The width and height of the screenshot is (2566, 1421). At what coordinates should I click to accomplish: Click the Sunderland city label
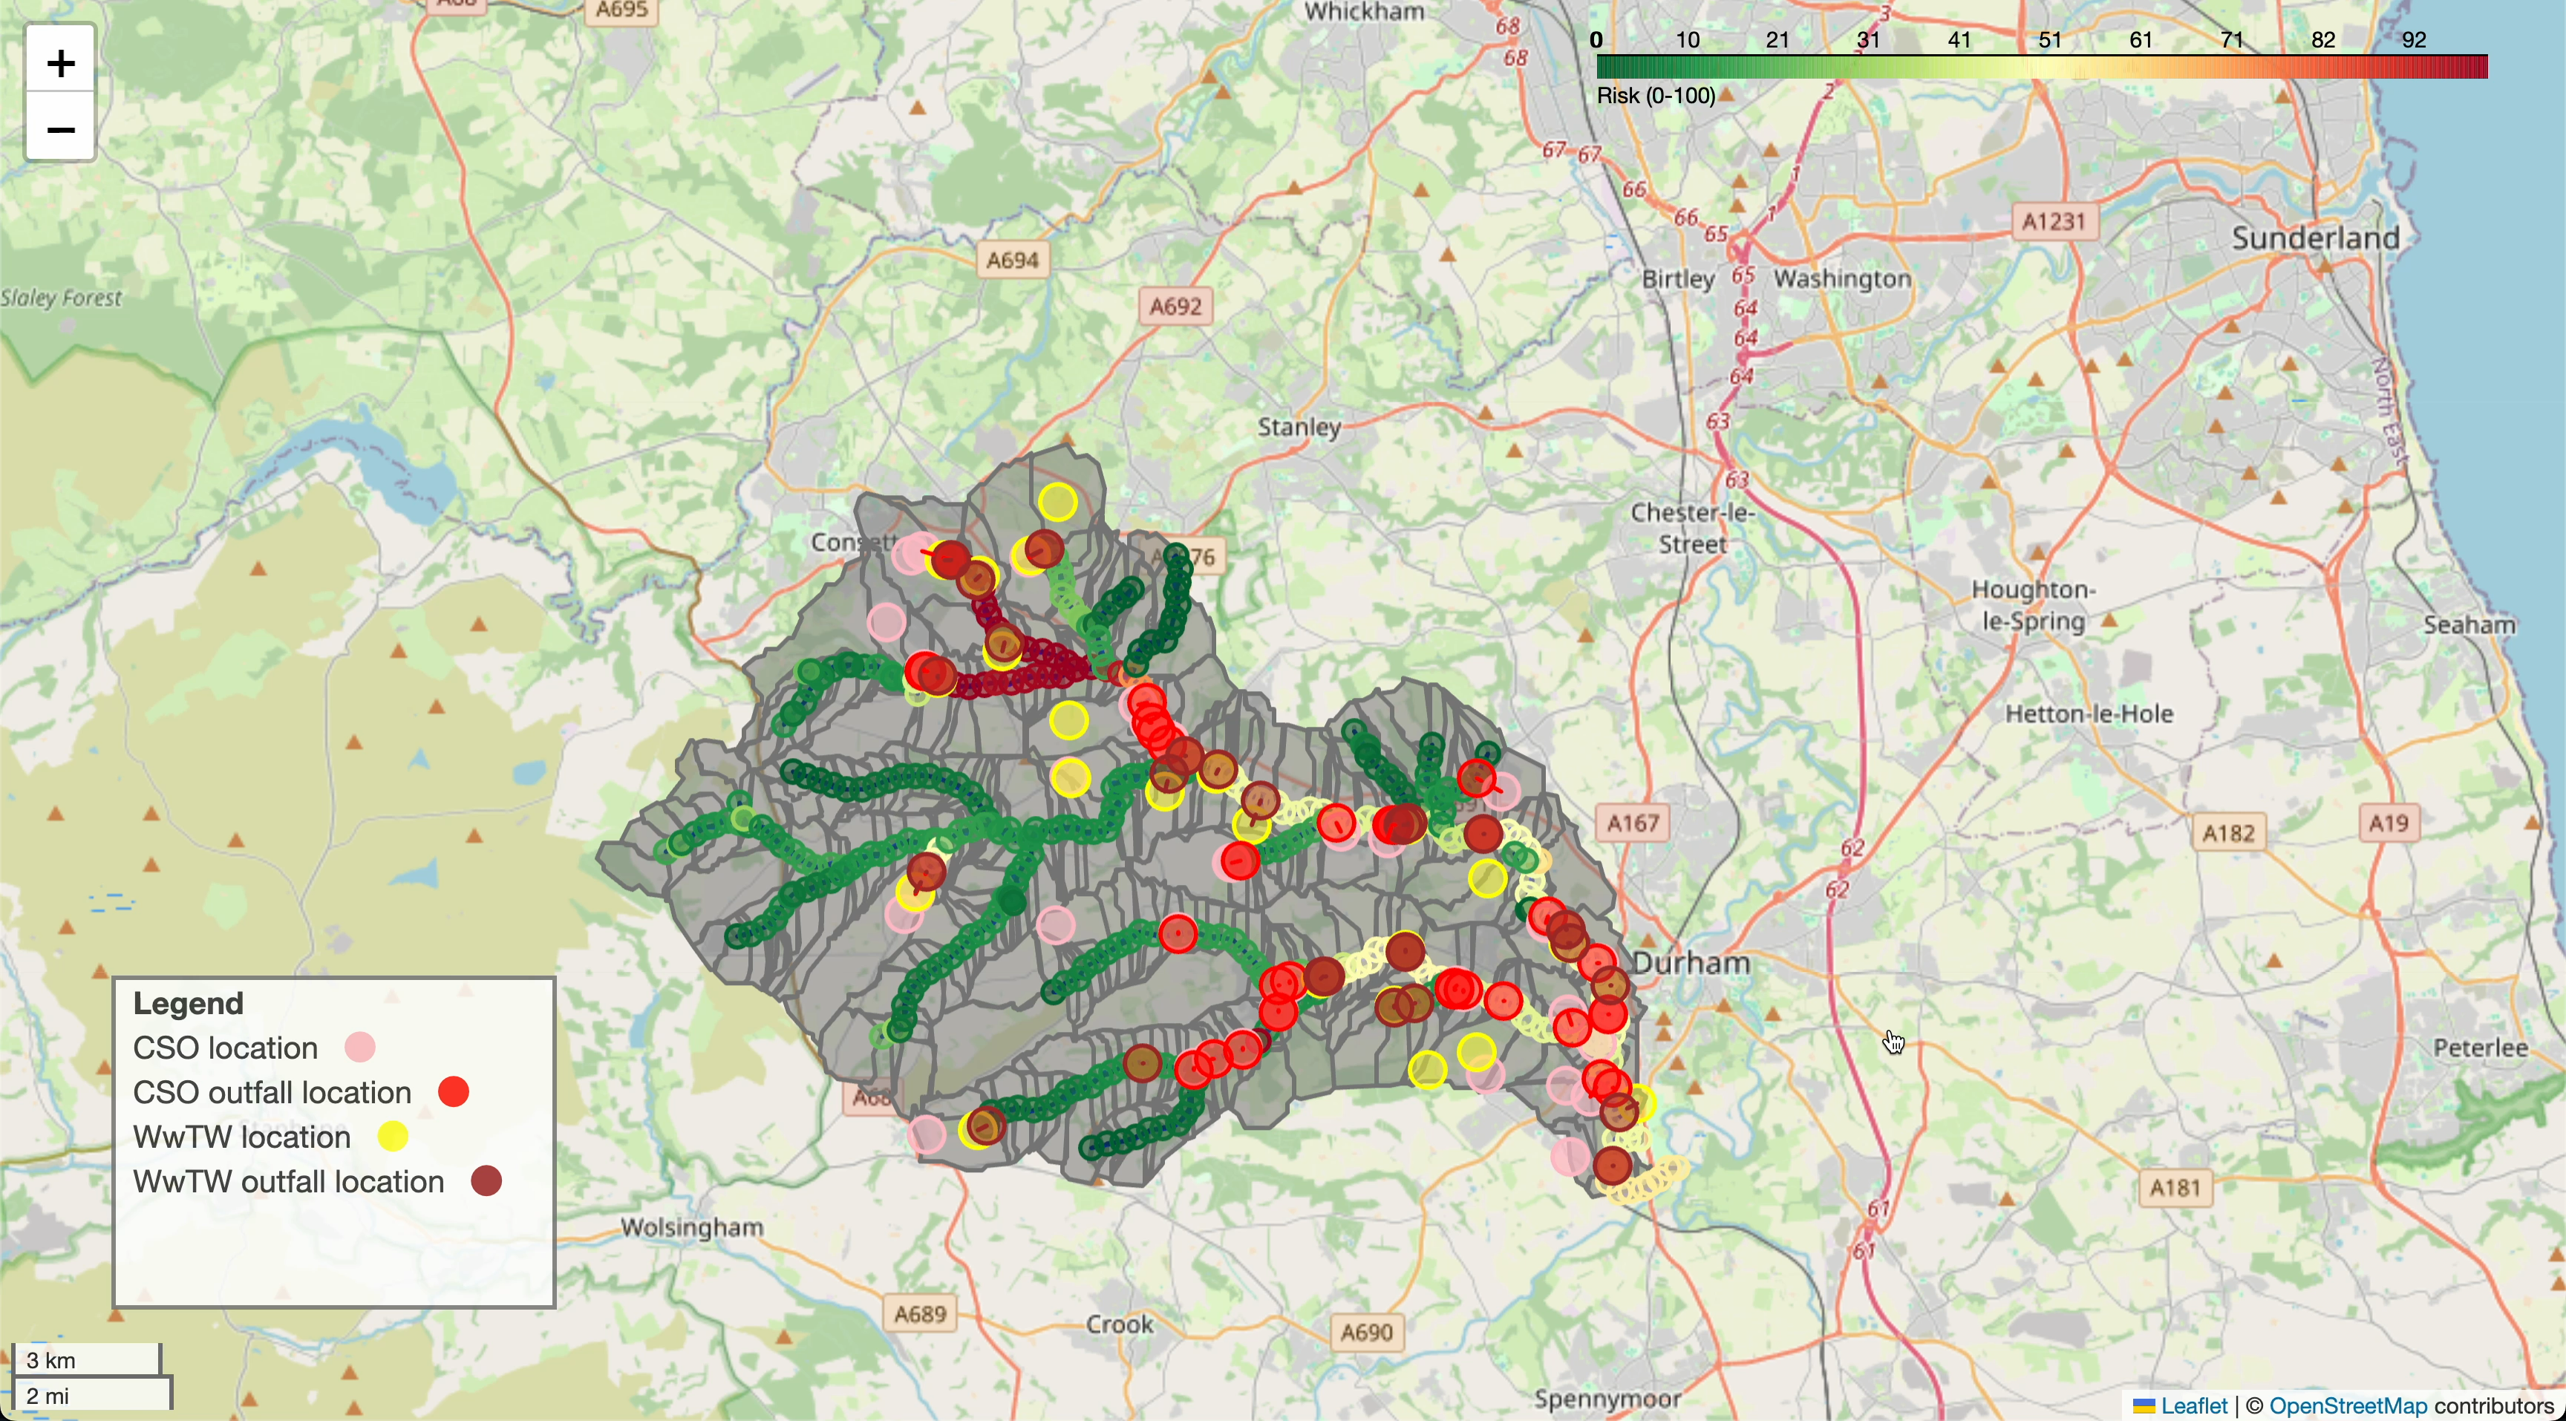click(2316, 238)
